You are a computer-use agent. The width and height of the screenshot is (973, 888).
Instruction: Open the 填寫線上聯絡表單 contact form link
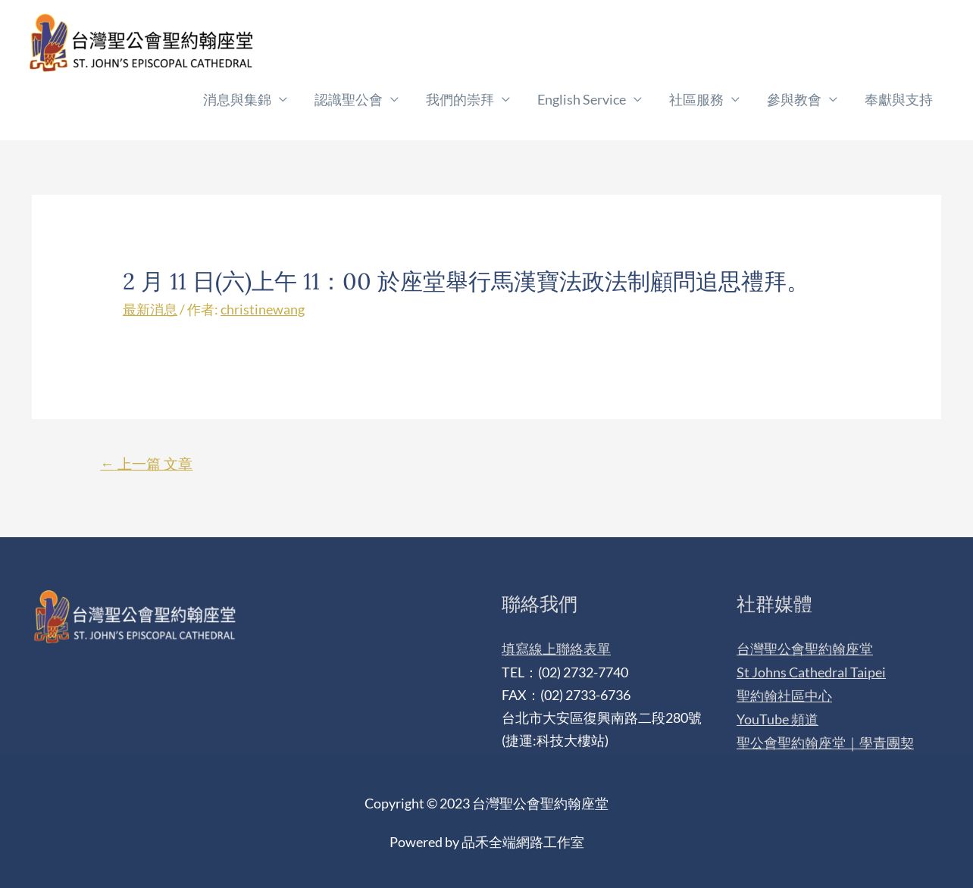[556, 649]
